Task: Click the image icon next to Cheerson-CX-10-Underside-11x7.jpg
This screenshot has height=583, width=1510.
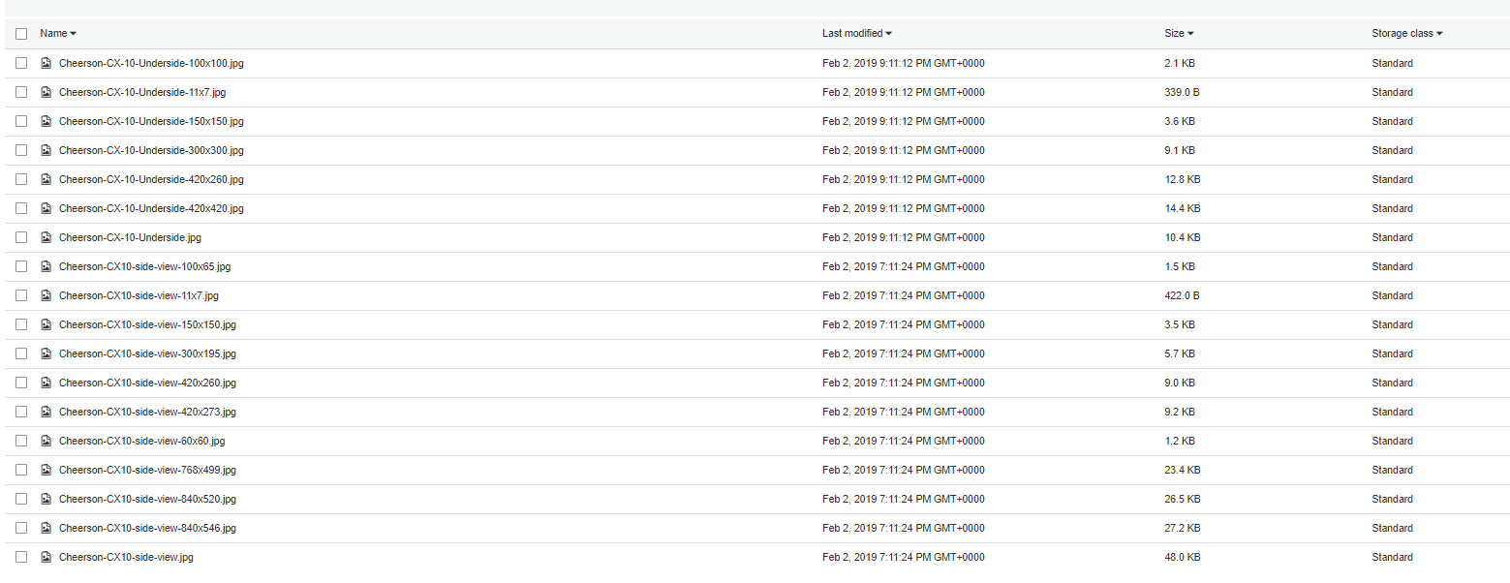Action: coord(46,91)
